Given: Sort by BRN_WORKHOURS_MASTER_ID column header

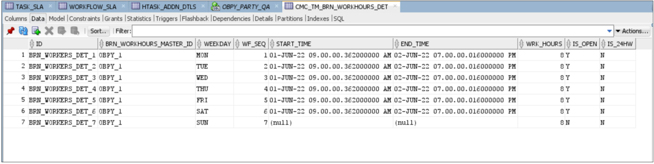Looking at the screenshot, I should [x=146, y=44].
